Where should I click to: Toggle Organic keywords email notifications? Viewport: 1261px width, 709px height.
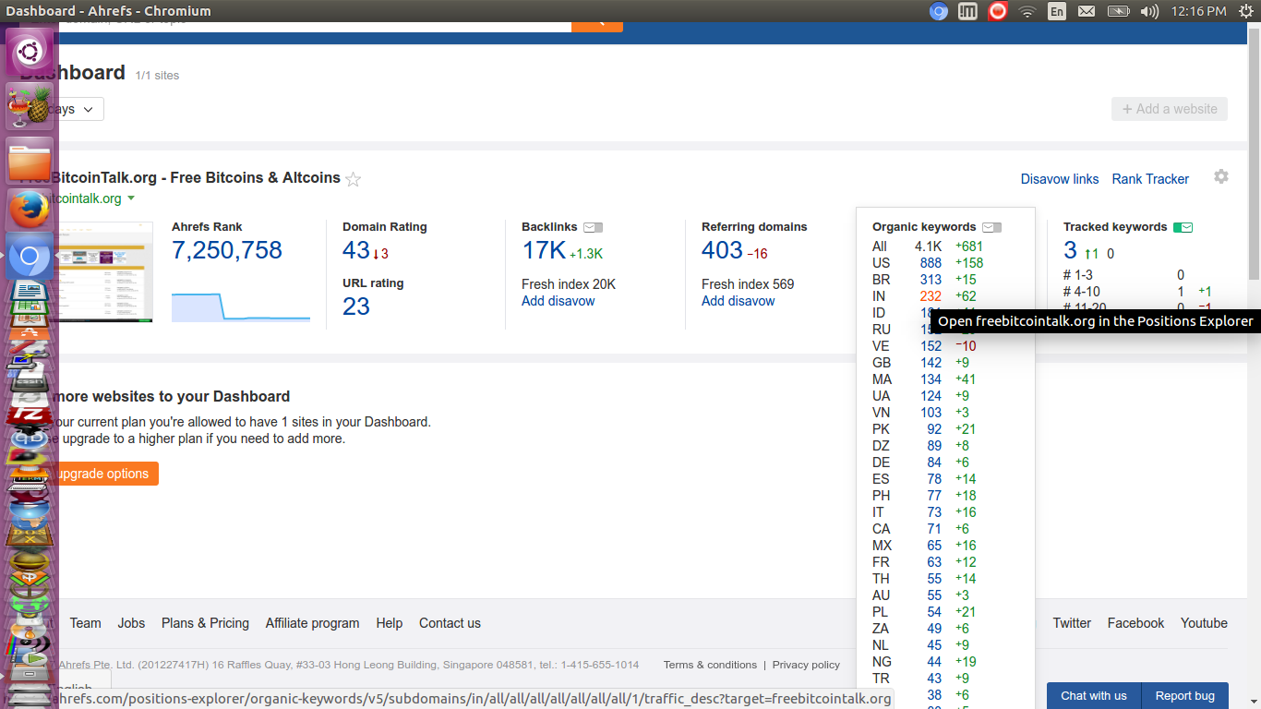[991, 227]
